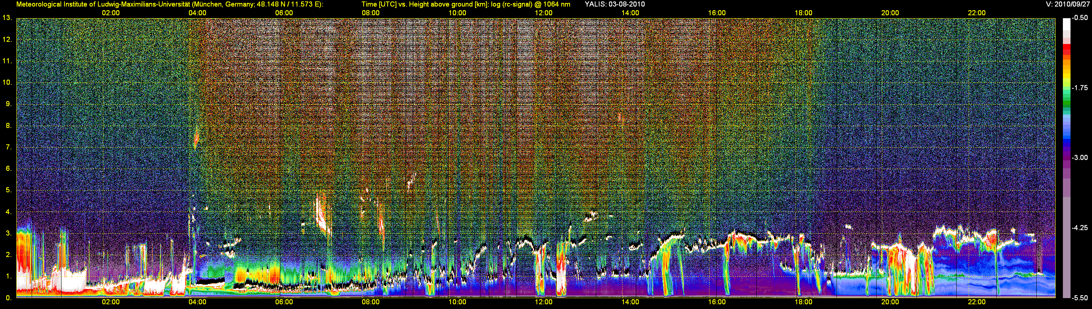Image resolution: width=1092 pixels, height=309 pixels.
Task: Click the '12:00' label on the top time axis
Action: (543, 13)
